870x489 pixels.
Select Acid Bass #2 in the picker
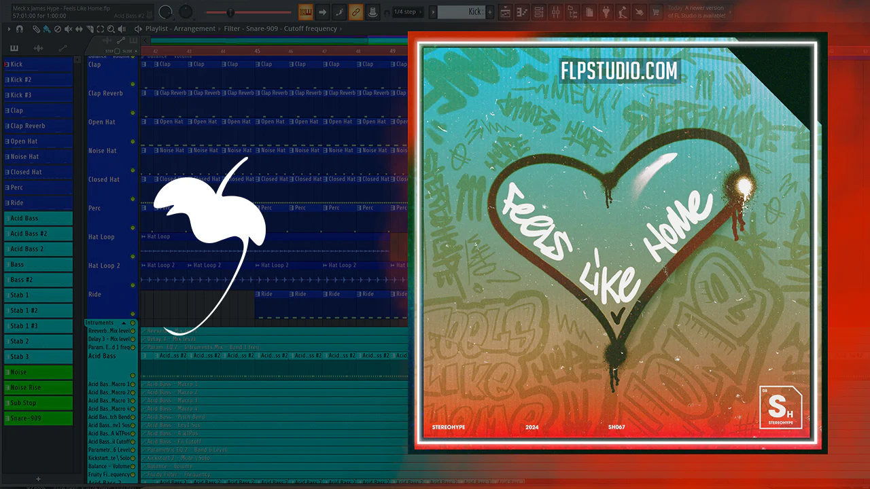38,234
